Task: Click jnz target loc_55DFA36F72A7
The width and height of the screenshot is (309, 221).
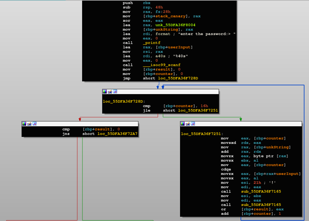Action: pyautogui.click(x=117, y=134)
